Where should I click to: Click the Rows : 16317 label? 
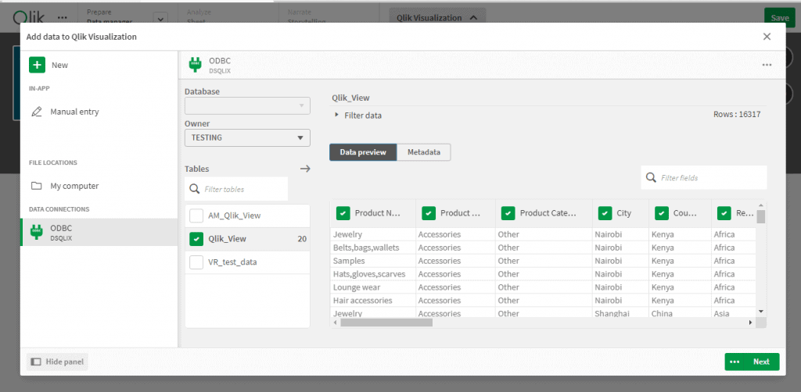[737, 115]
